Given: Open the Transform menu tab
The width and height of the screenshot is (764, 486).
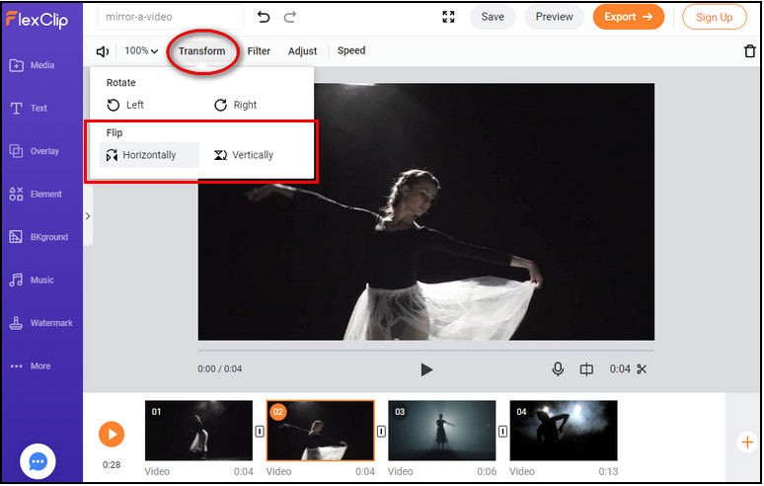Looking at the screenshot, I should pyautogui.click(x=201, y=51).
